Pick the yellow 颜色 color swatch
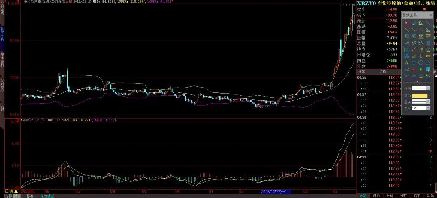The width and height of the screenshot is (437, 198). click(420, 96)
